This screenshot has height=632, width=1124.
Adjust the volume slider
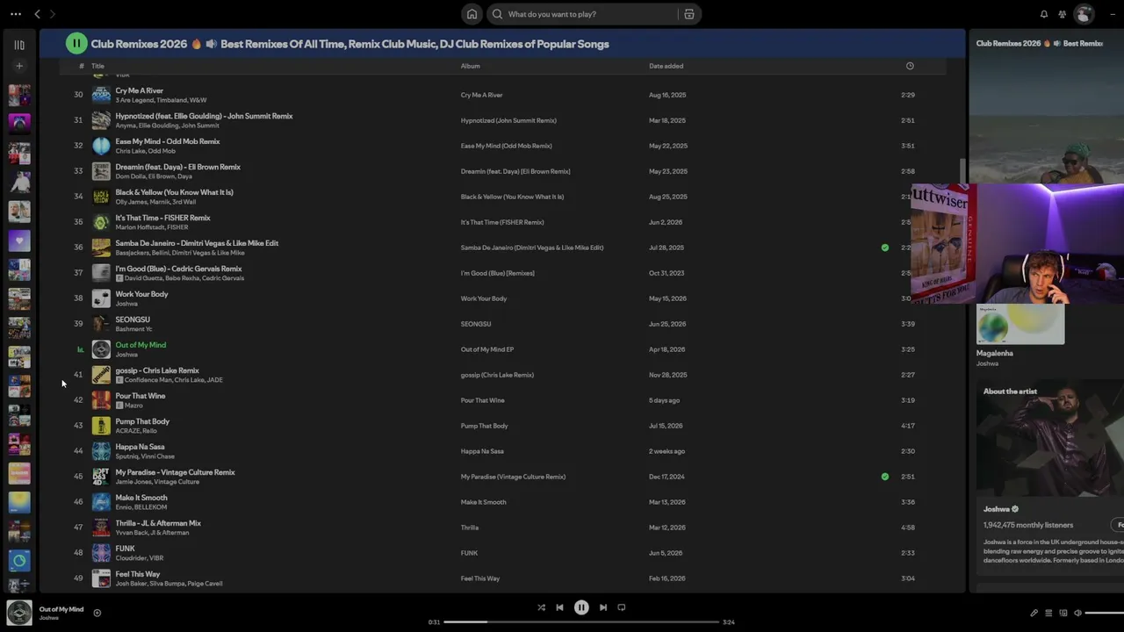click(x=1105, y=613)
